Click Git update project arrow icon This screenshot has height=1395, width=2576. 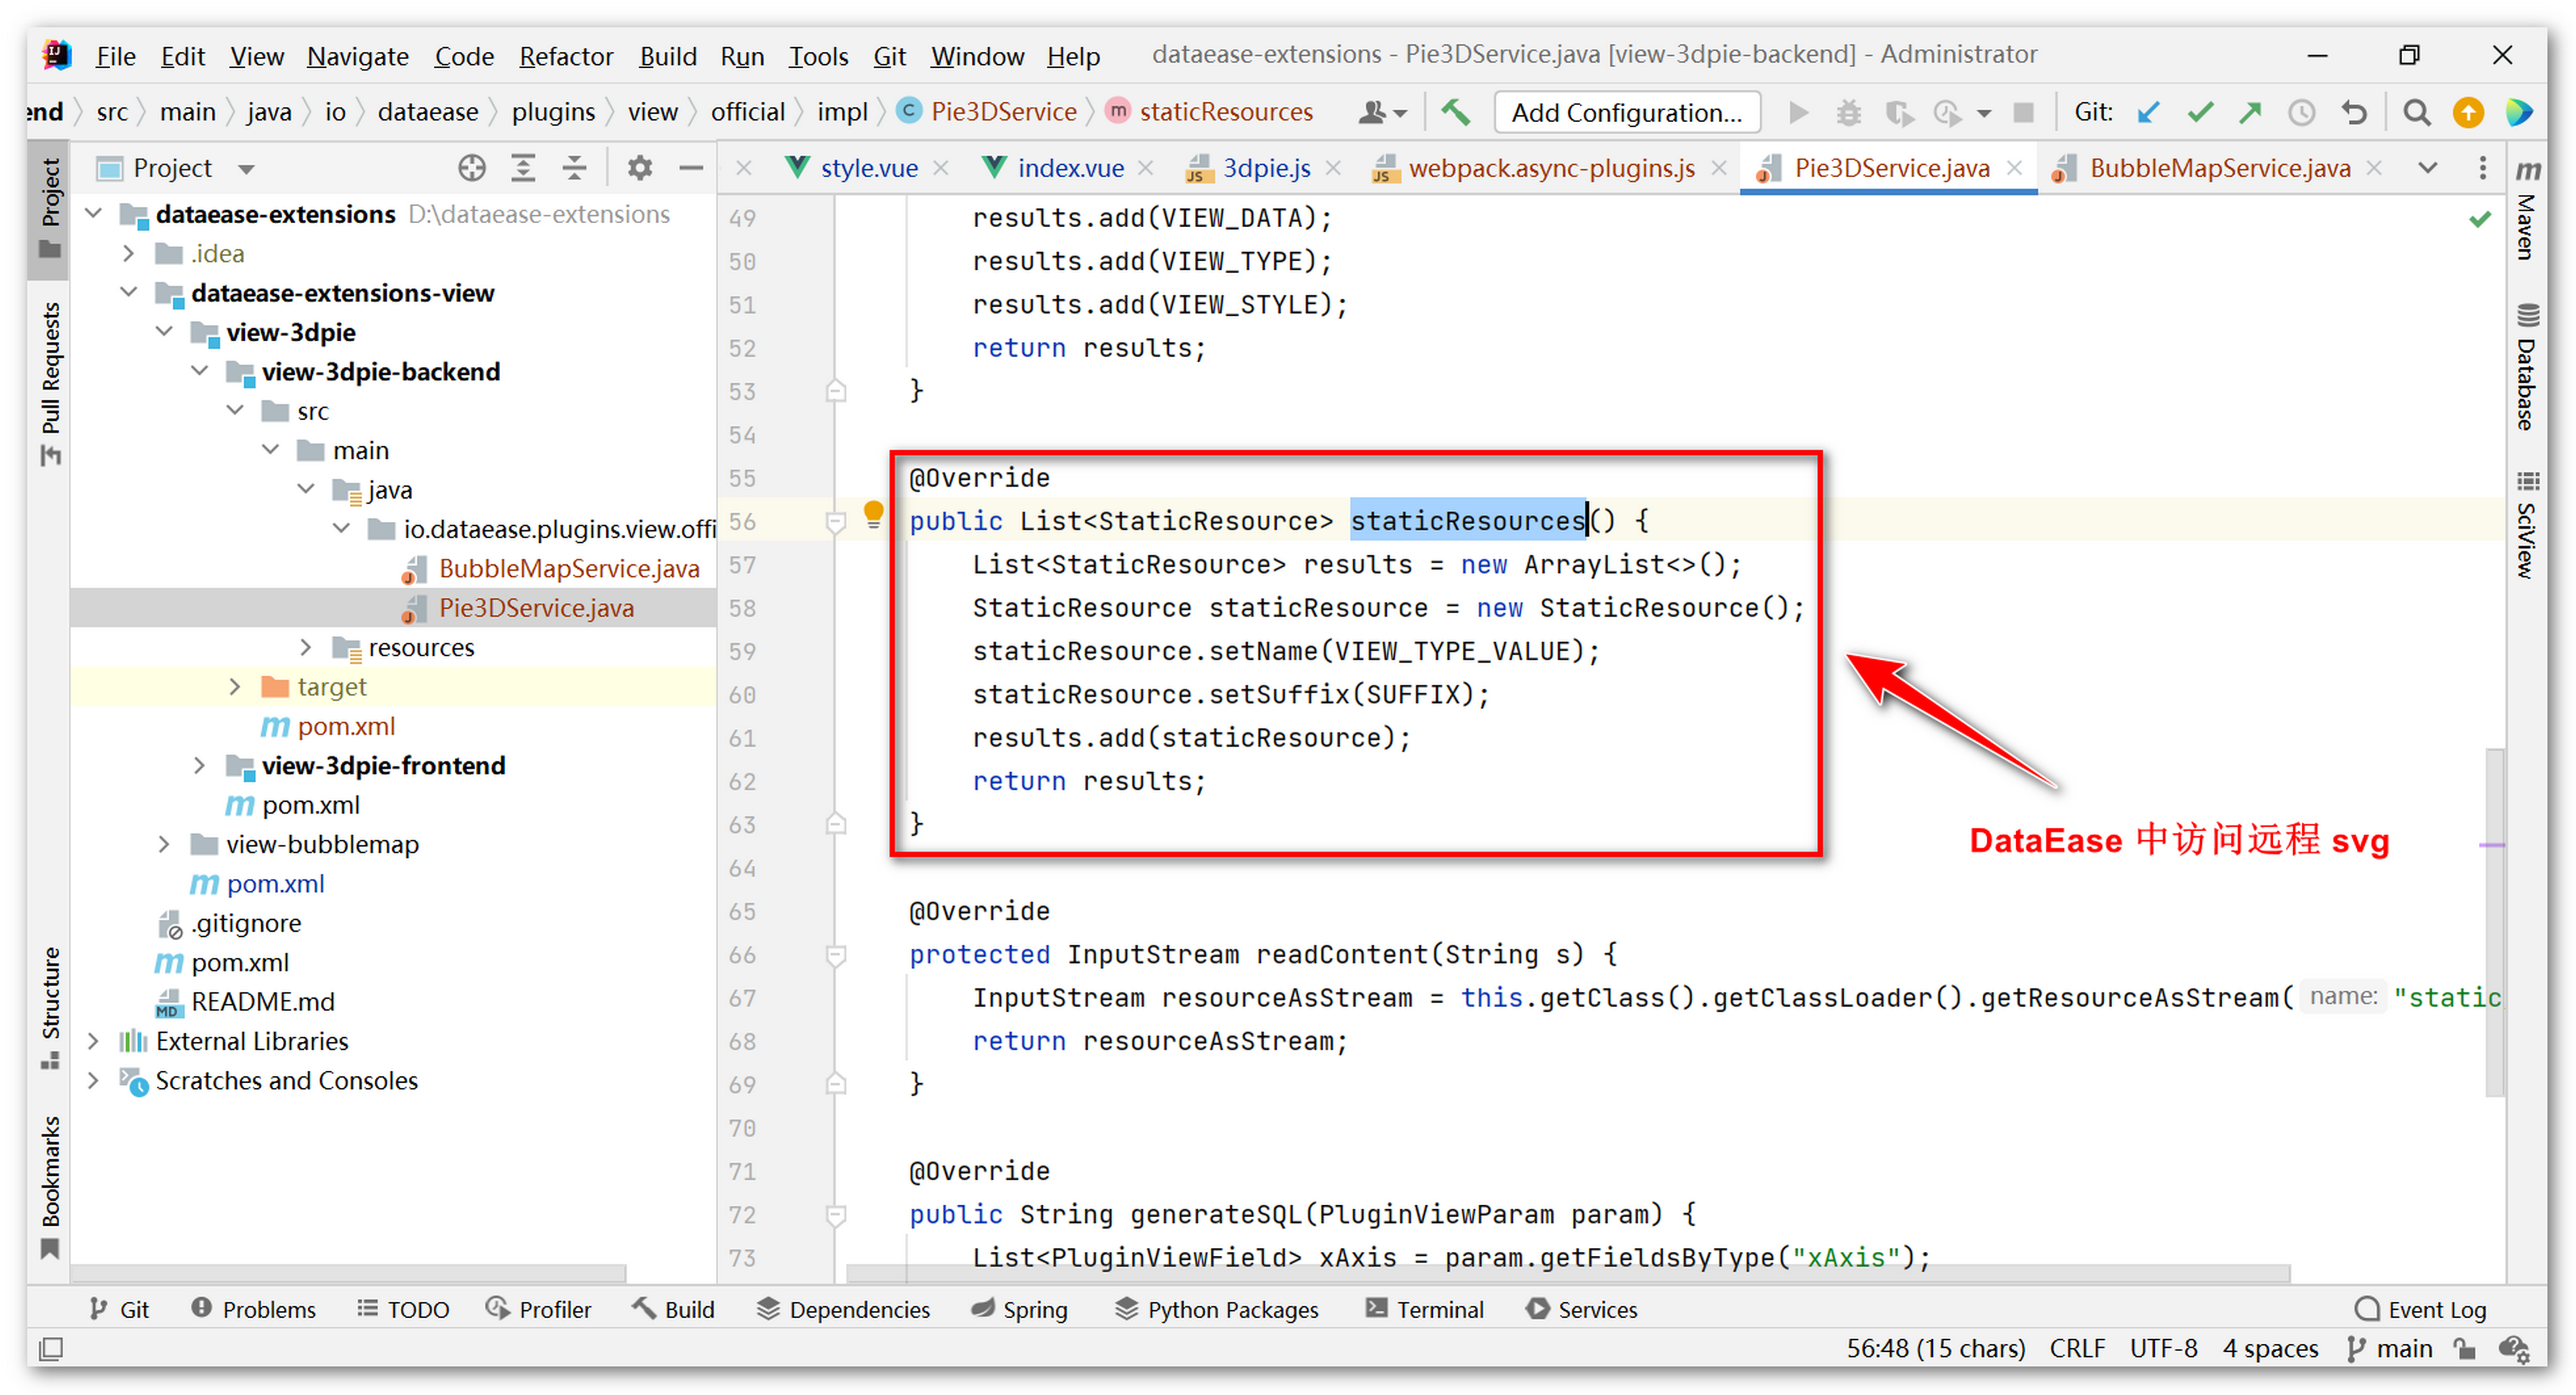click(x=2148, y=112)
